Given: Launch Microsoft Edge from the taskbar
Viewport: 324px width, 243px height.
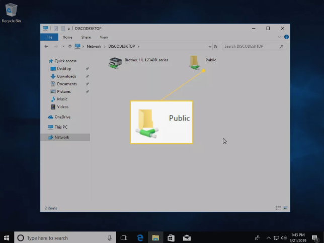Looking at the screenshot, I should [x=140, y=238].
